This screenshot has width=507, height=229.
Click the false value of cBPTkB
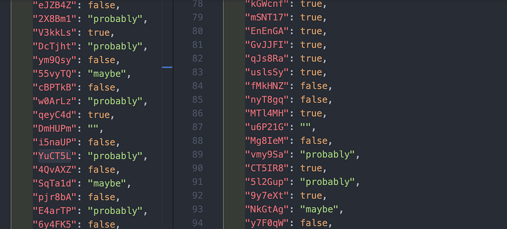point(101,88)
